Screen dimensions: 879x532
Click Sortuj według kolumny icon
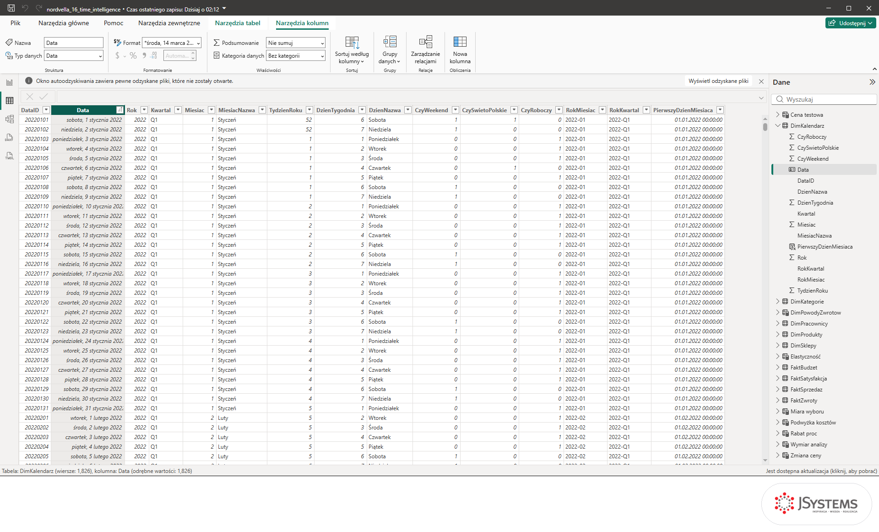(x=352, y=43)
